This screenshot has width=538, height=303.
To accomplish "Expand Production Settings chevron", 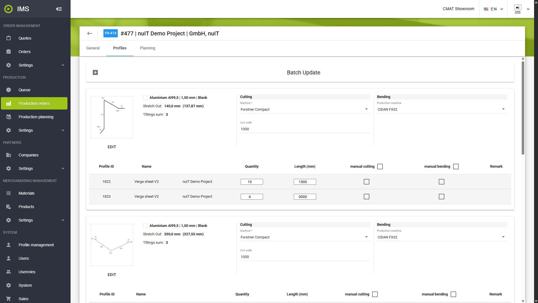I will click(63, 130).
